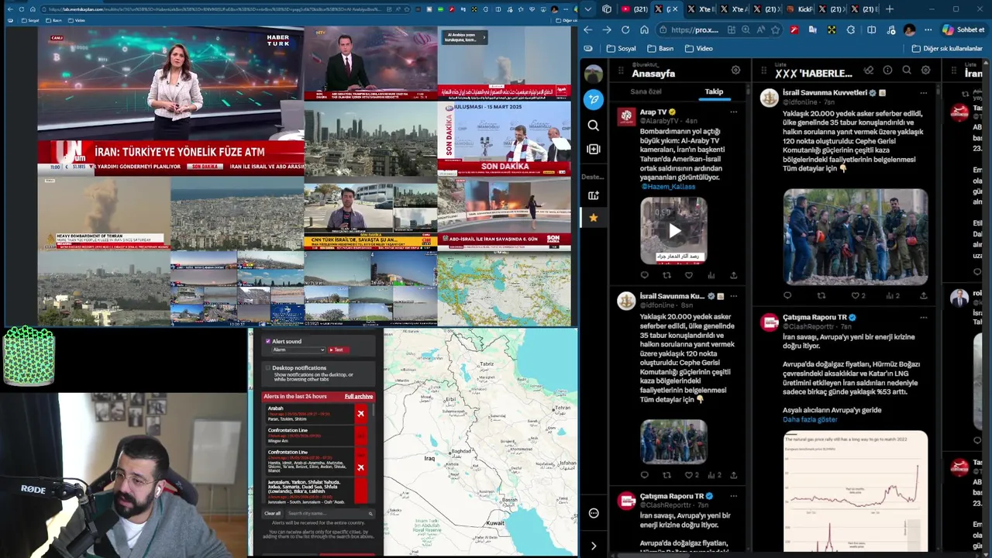Add this page to favorites star
This screenshot has height=558, width=992.
click(x=775, y=29)
